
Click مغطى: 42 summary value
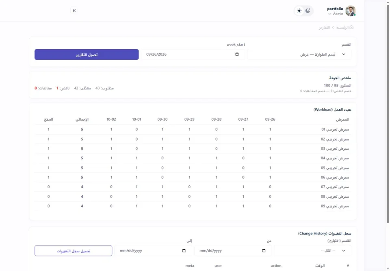coord(82,88)
